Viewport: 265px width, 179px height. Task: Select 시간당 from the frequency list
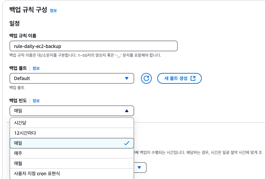point(72,123)
